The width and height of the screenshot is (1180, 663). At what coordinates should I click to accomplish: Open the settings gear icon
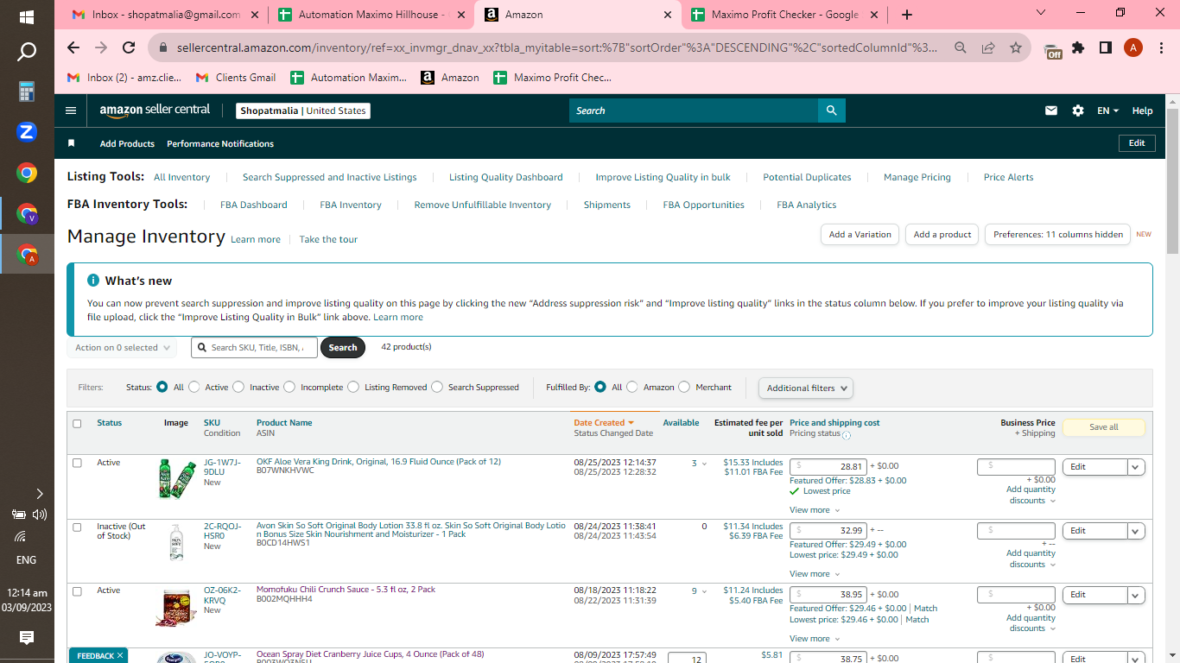point(1078,110)
